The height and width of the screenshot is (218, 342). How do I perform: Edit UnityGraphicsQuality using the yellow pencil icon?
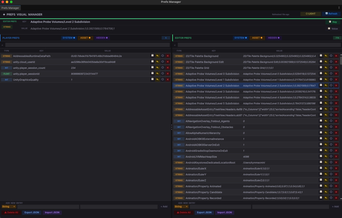click(x=158, y=80)
